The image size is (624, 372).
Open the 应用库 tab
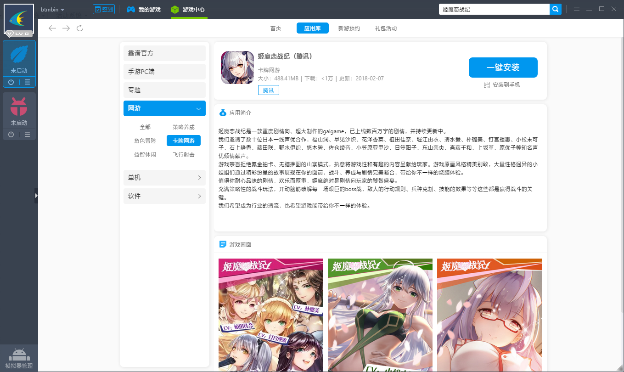(312, 28)
